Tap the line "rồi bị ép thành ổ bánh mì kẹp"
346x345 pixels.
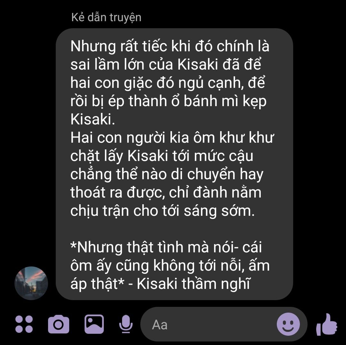point(169,101)
